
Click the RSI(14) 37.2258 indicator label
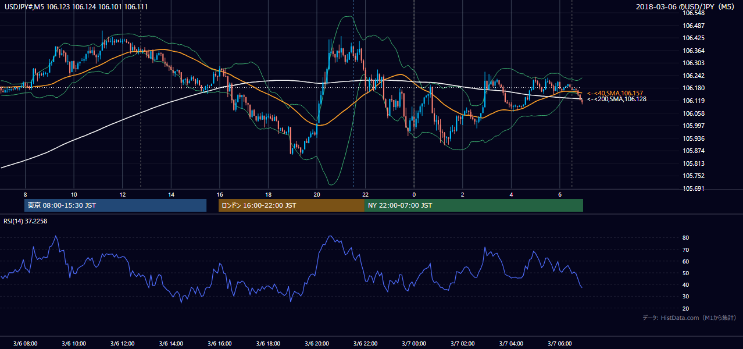(x=26, y=221)
